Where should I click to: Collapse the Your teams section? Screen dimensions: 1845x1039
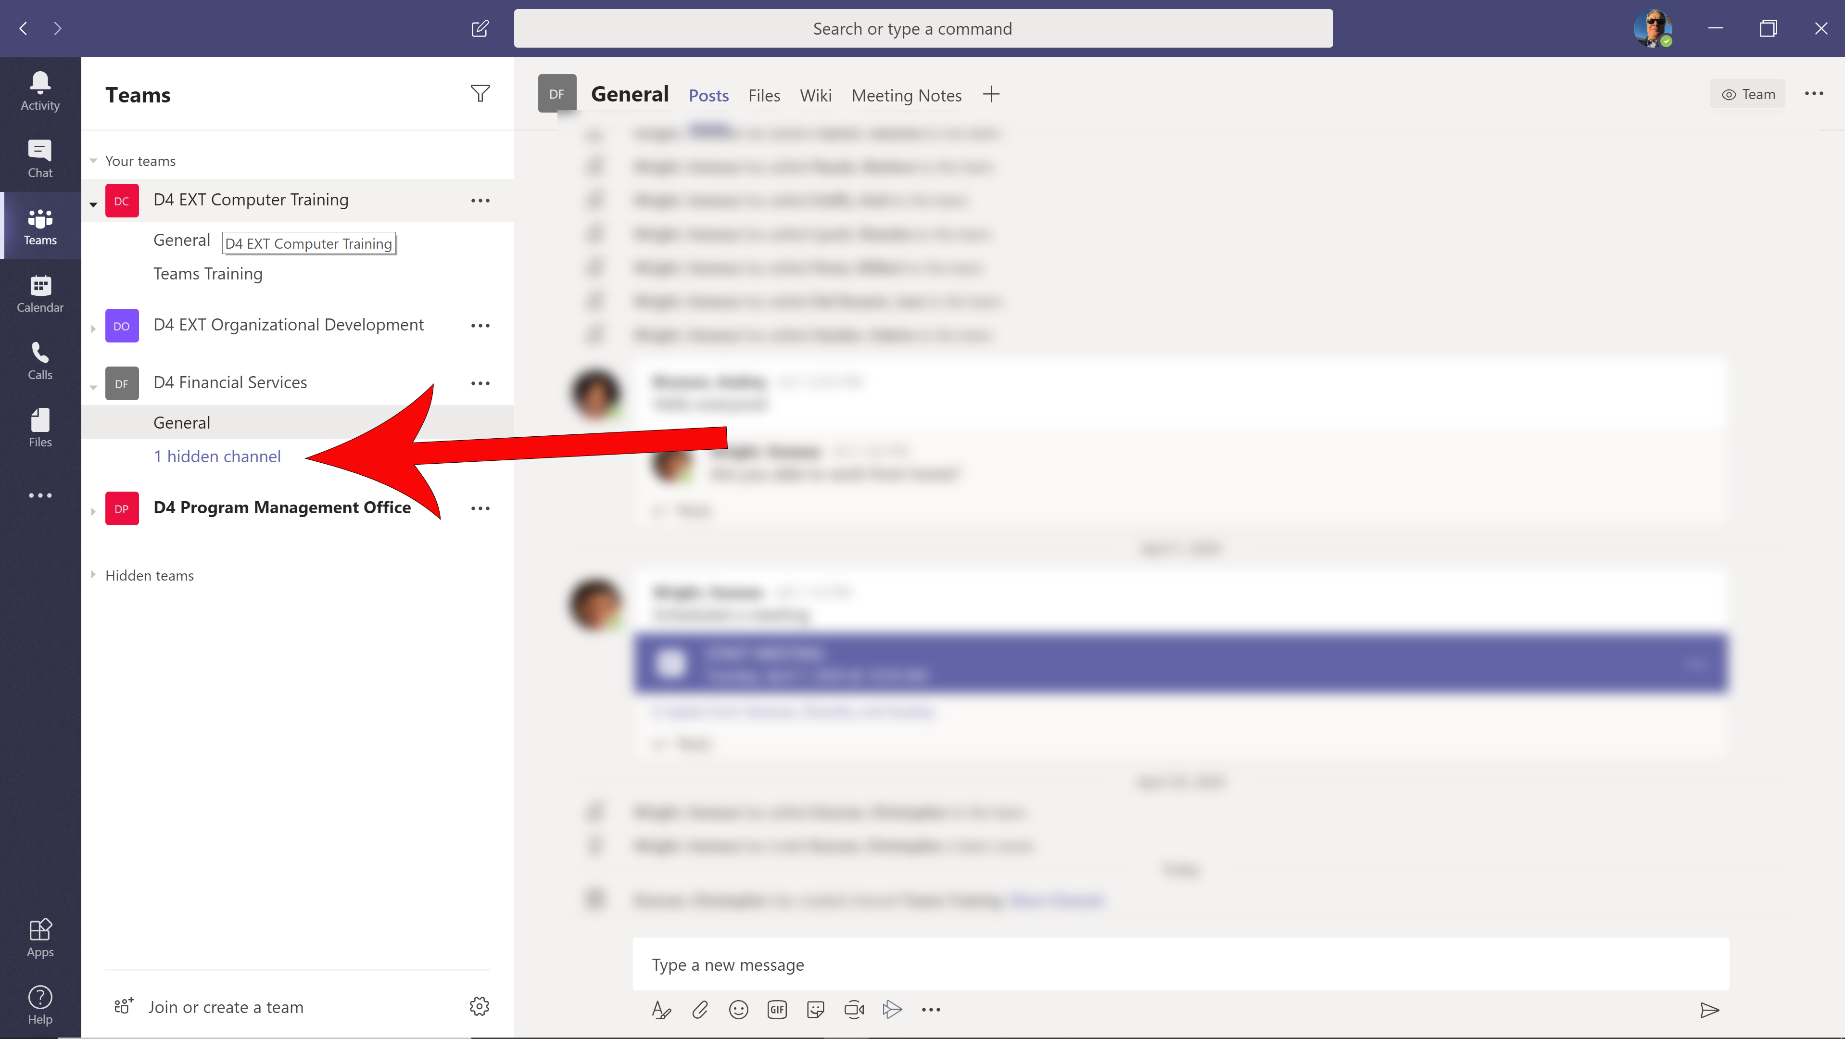pyautogui.click(x=93, y=160)
